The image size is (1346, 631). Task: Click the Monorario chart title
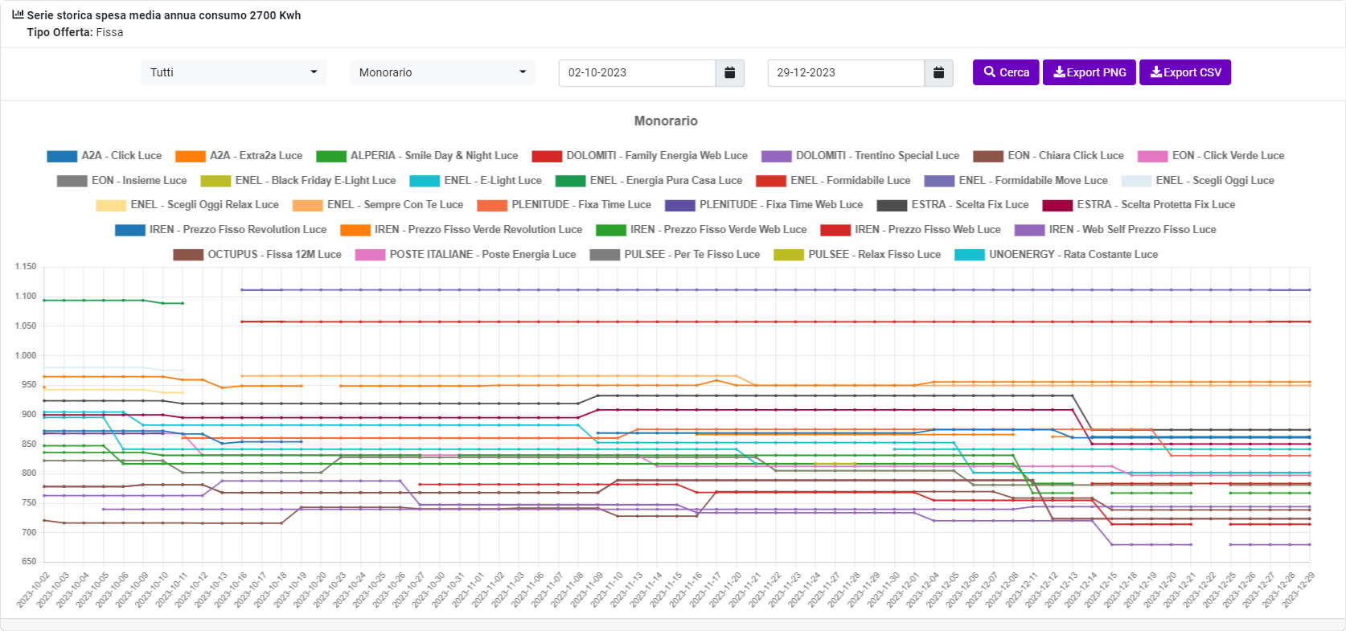point(666,121)
